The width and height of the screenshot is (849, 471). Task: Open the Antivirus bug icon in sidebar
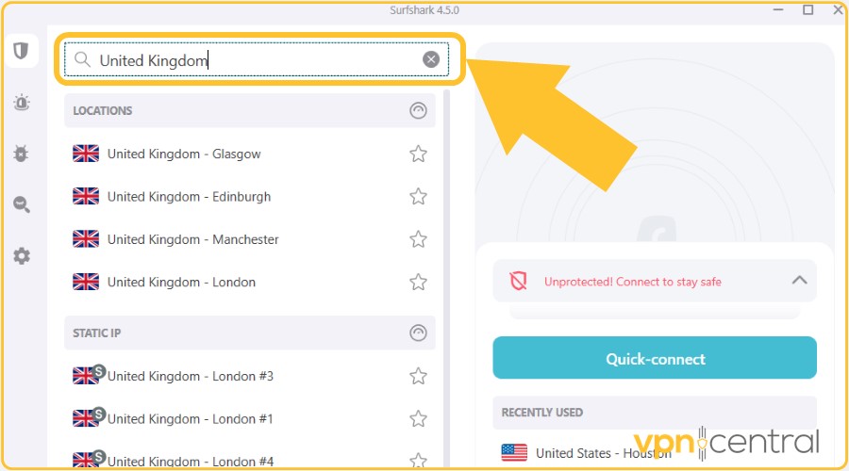21,154
